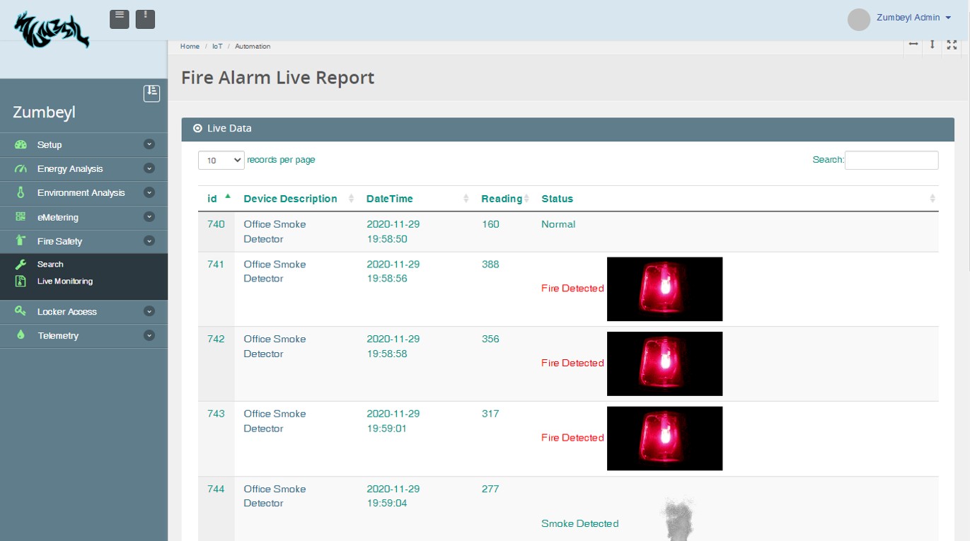The height and width of the screenshot is (541, 970).
Task: Go to Home via breadcrumb link
Action: (190, 47)
